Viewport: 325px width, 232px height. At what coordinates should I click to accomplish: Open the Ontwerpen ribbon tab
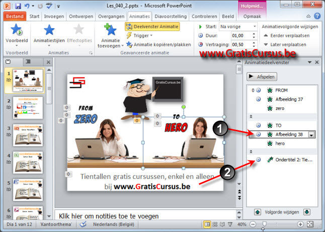81,17
